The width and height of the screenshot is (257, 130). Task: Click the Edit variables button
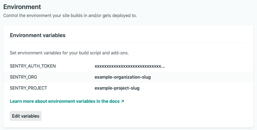pos(26,116)
